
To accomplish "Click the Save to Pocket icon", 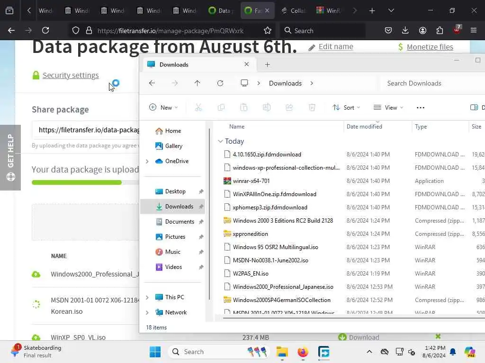I will pos(388,30).
